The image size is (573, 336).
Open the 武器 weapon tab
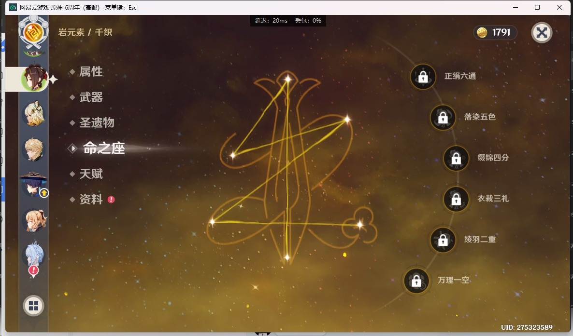tap(91, 97)
